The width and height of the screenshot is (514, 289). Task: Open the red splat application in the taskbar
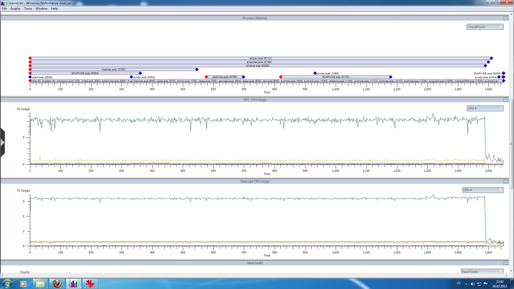[x=90, y=284]
